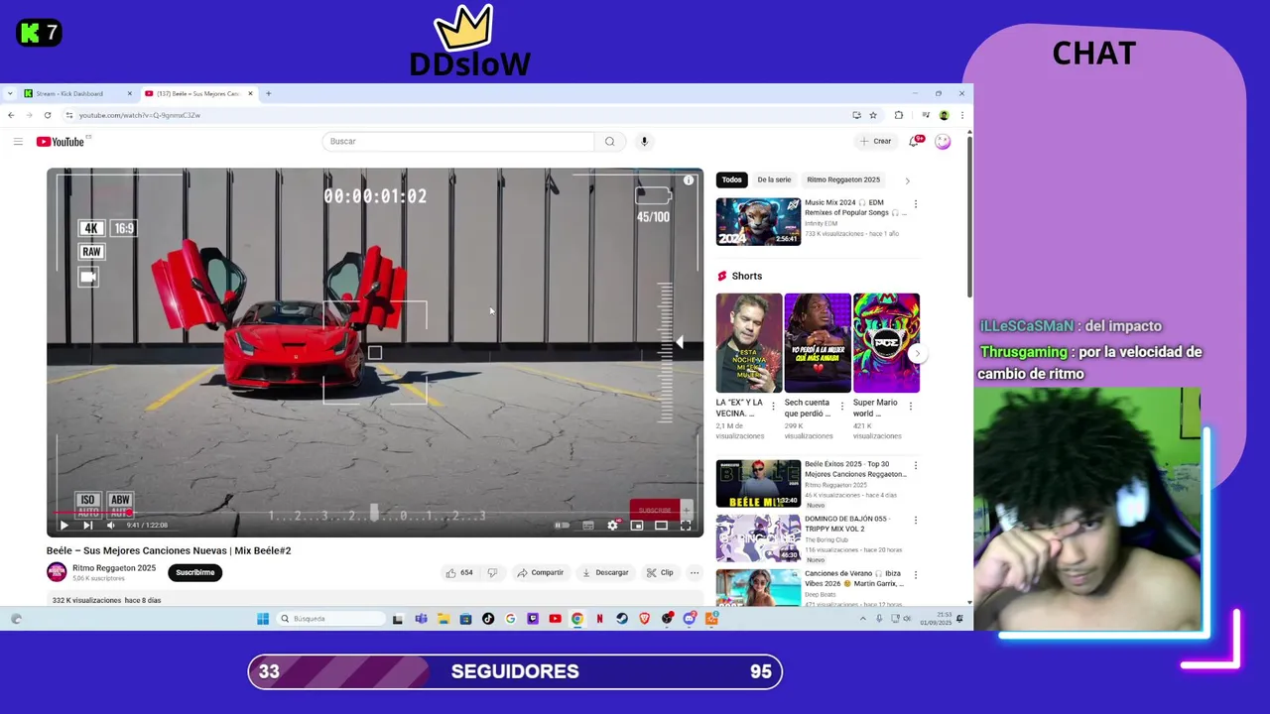Open the Super Mario world short
This screenshot has width=1270, height=714.
[x=886, y=343]
